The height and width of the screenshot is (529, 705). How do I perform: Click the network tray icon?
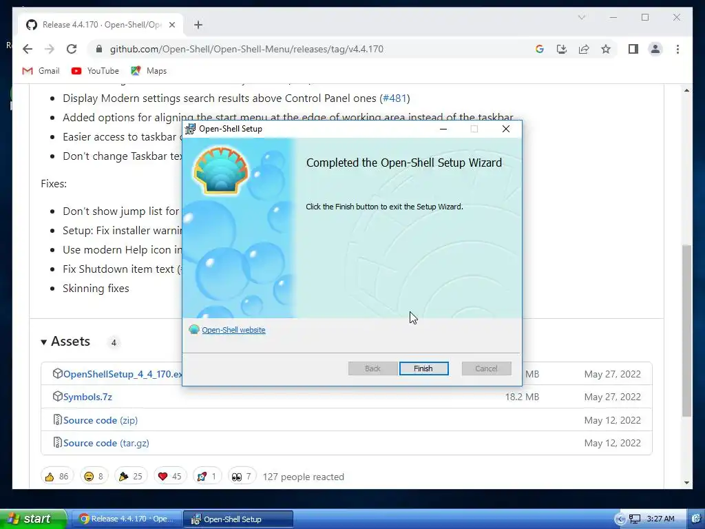635,519
